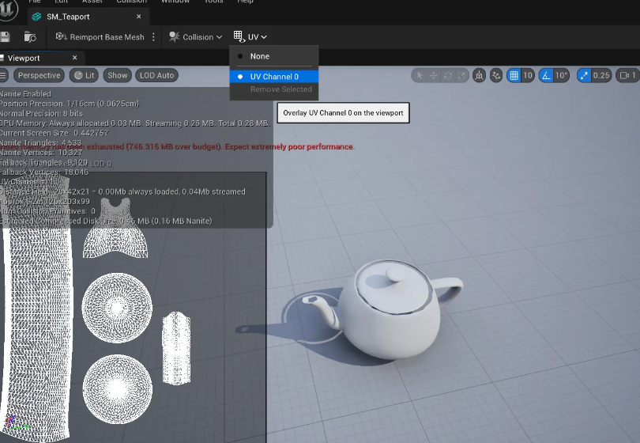
Task: Click the video memory exhausted warning
Action: click(x=177, y=146)
